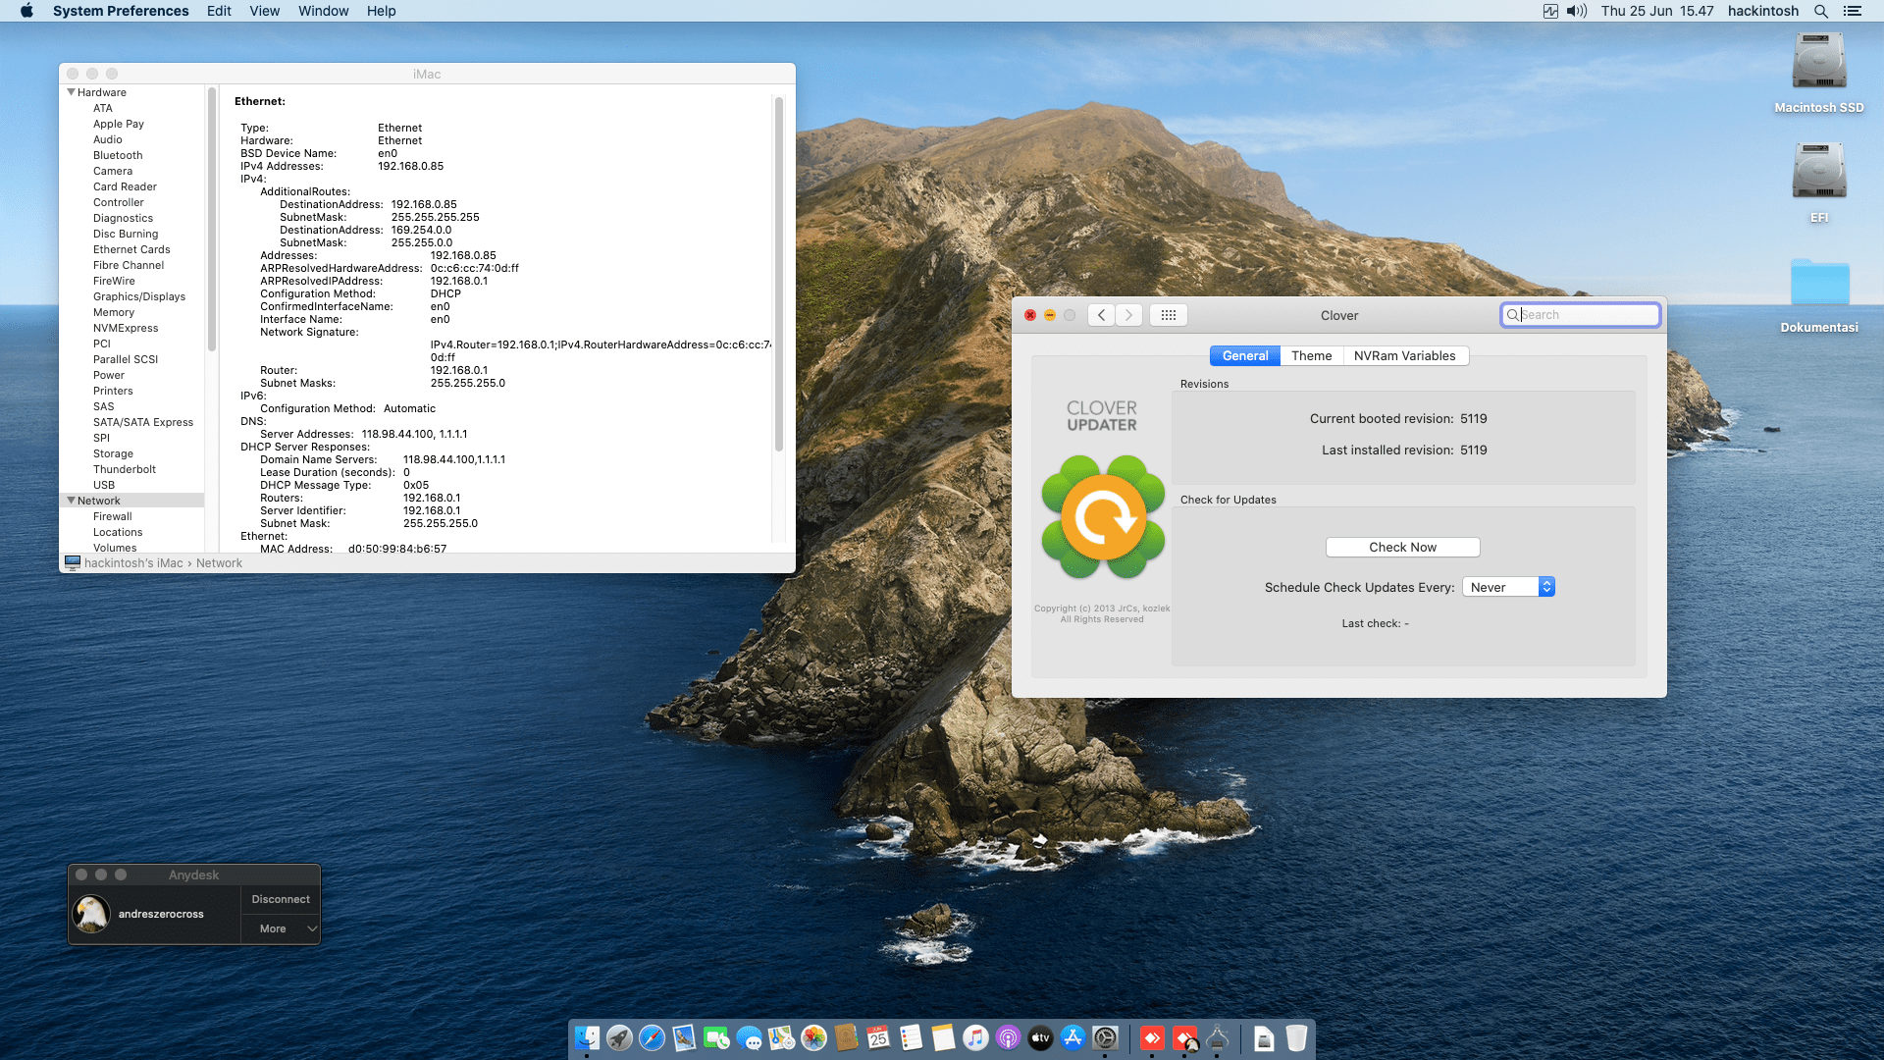Image resolution: width=1884 pixels, height=1060 pixels.
Task: Open the EFI drive icon
Action: (x=1818, y=173)
